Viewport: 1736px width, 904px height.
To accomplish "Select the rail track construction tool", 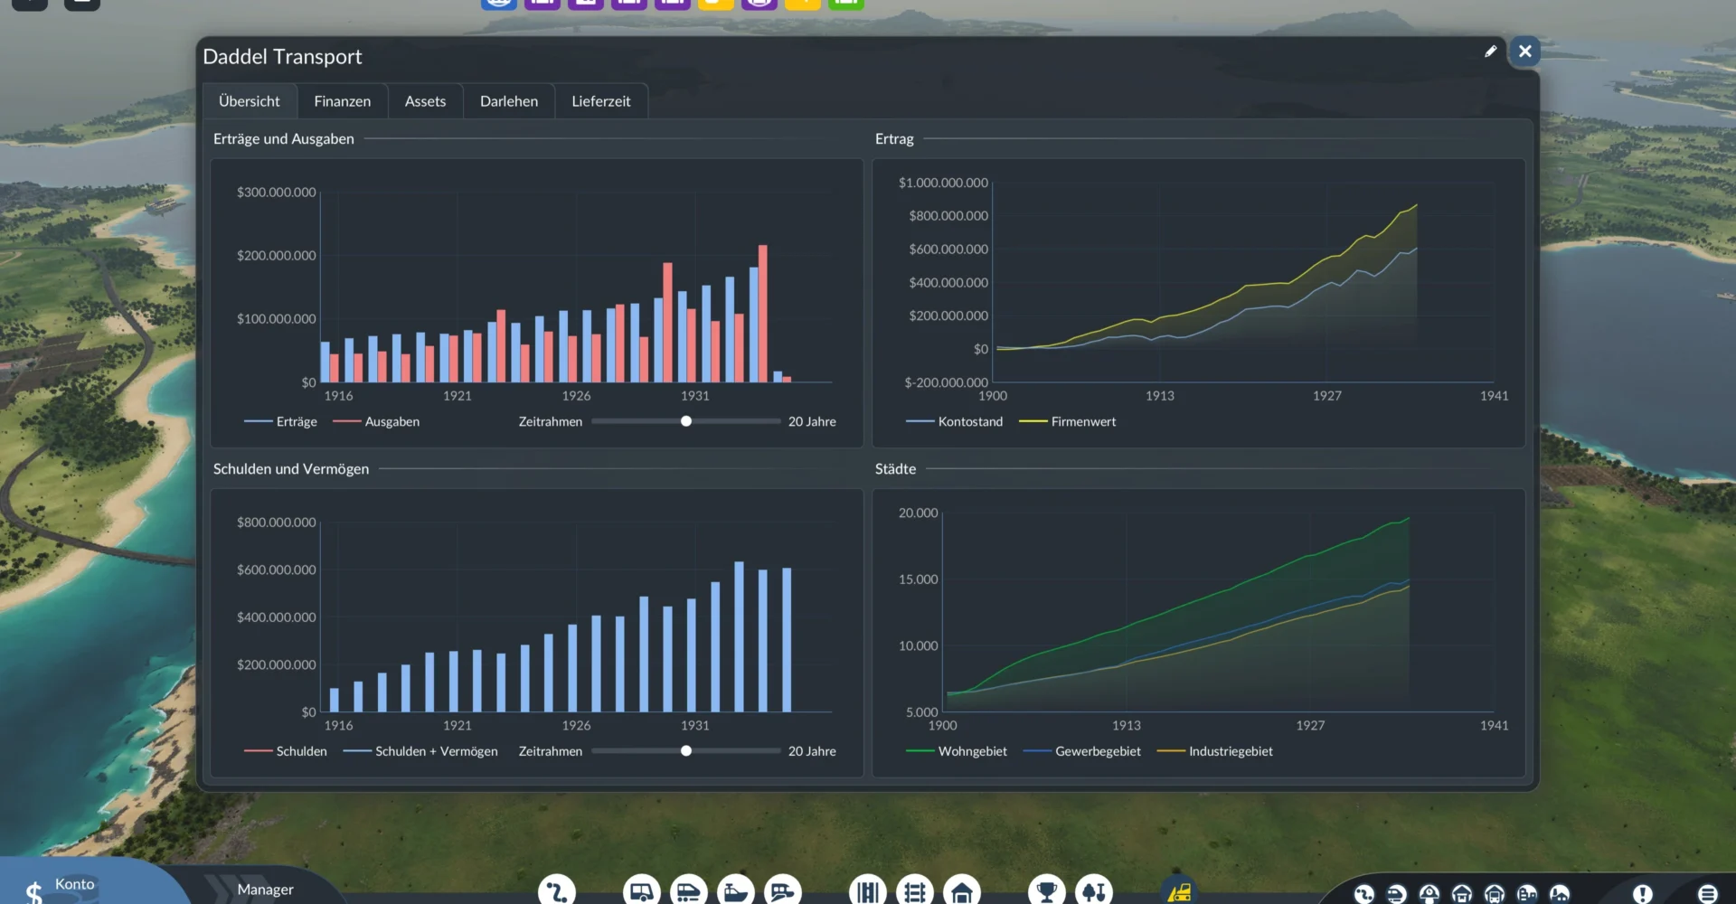I will (x=914, y=891).
